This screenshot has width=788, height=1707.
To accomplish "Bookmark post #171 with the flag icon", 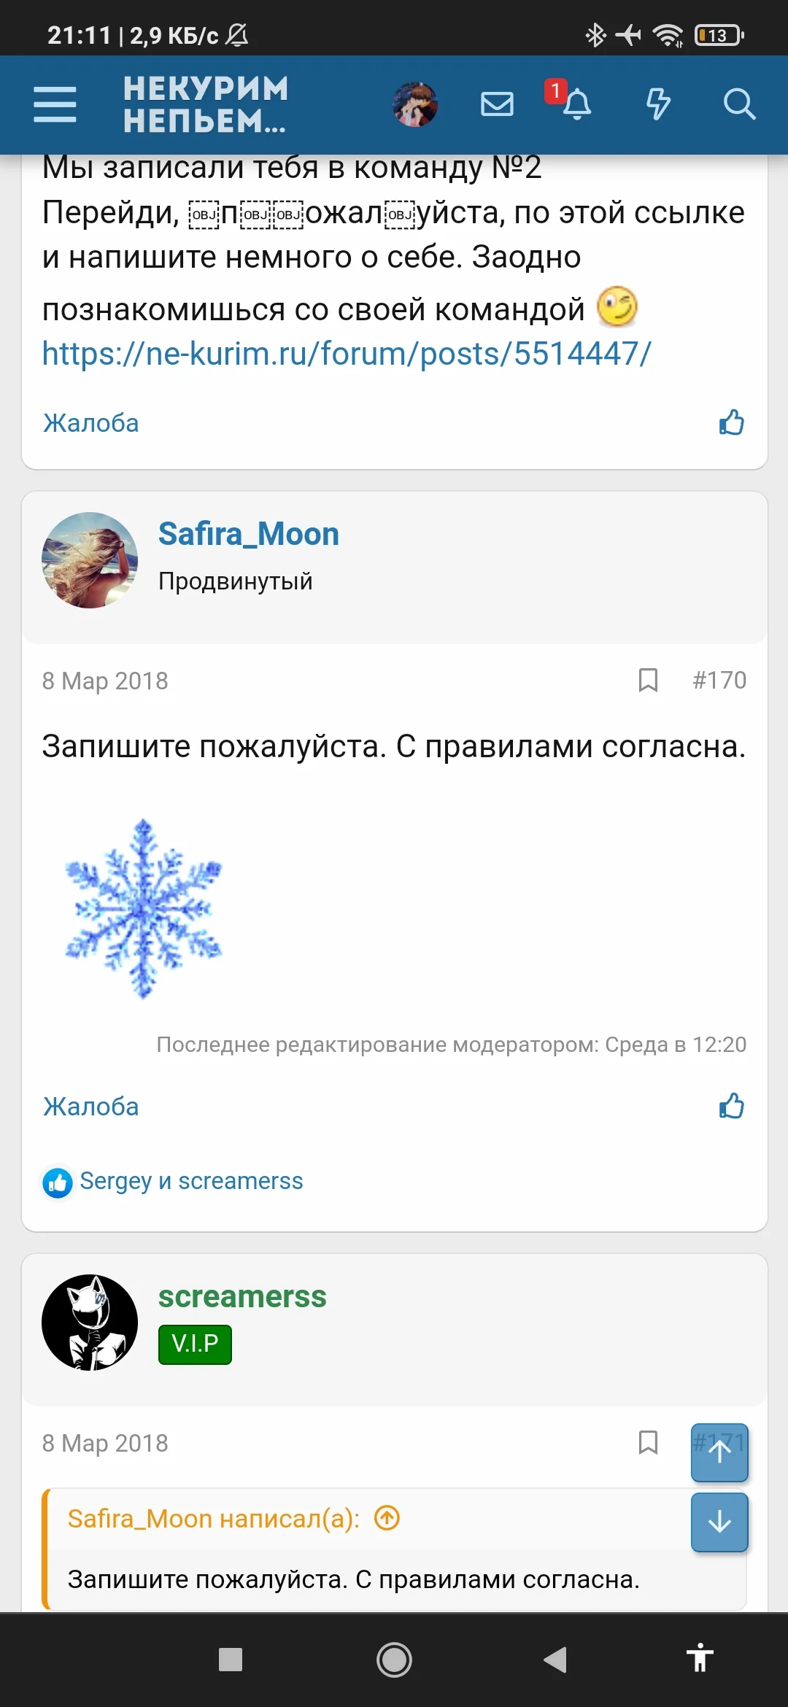I will (648, 1443).
